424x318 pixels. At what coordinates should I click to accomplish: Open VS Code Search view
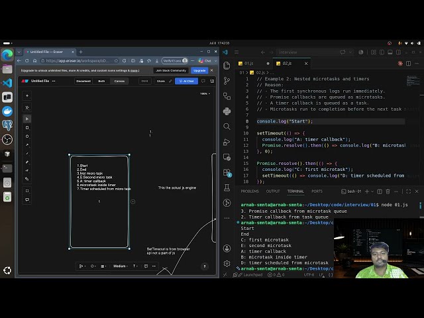point(227,127)
